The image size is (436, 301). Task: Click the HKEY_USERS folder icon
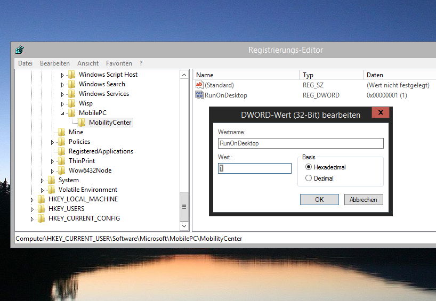click(x=41, y=209)
